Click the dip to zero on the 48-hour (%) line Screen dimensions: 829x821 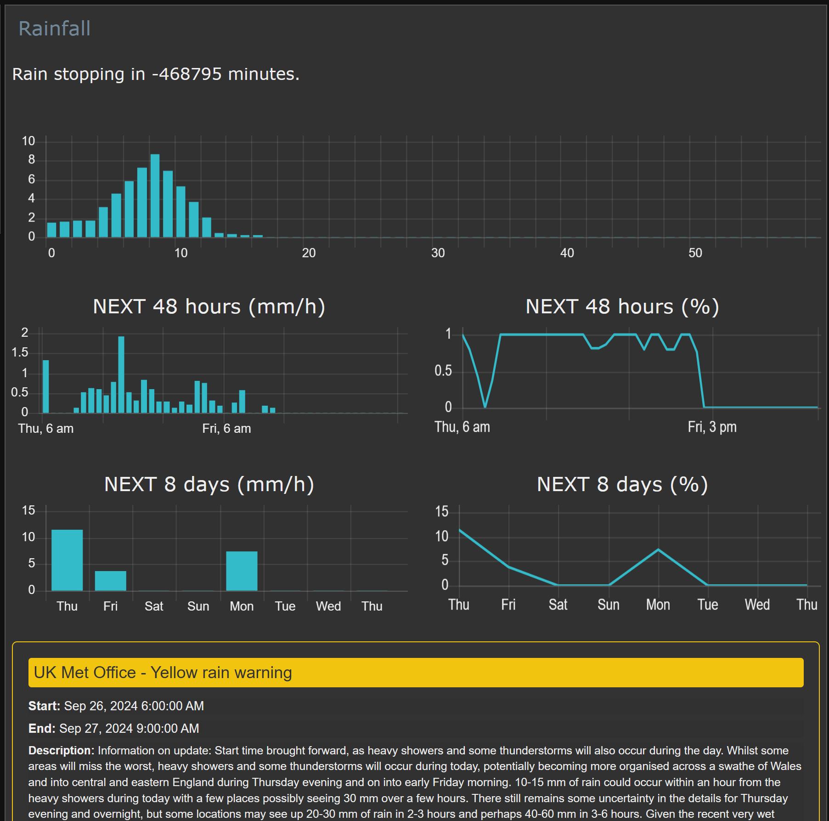(485, 407)
